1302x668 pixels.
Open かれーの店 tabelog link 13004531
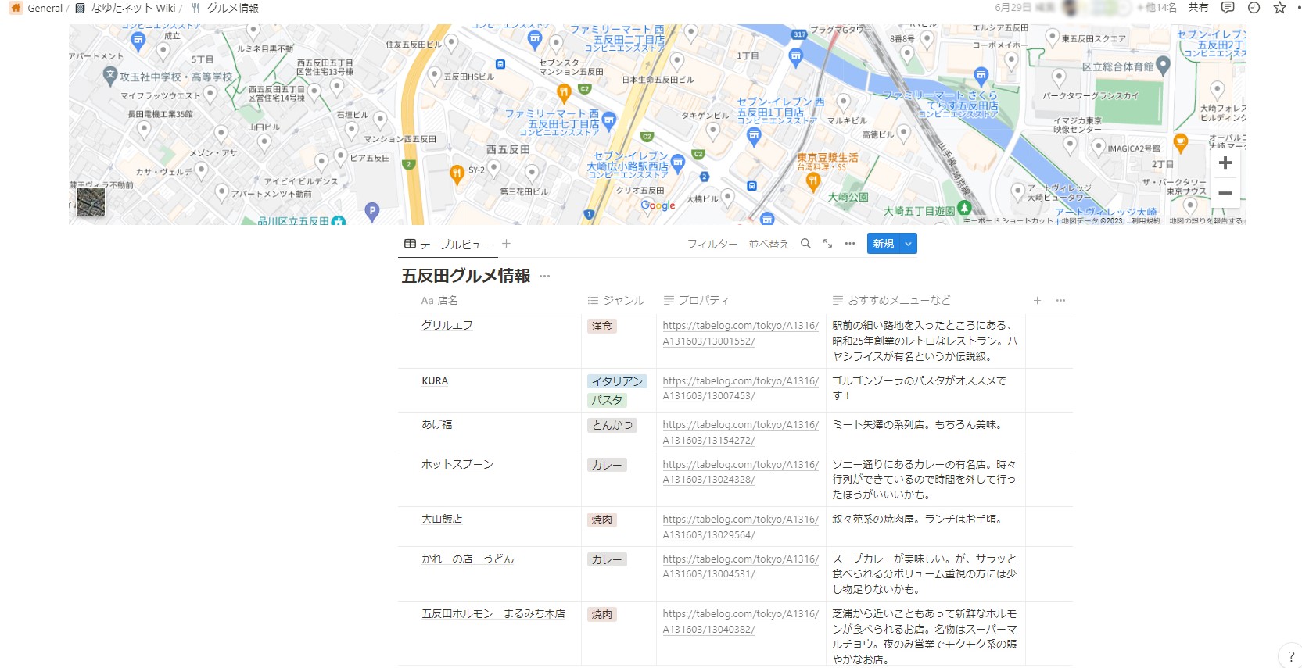click(x=741, y=566)
